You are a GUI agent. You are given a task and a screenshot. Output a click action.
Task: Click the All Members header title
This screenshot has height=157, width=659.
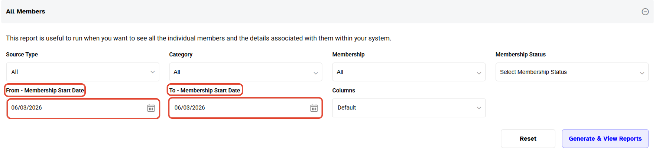pos(25,12)
